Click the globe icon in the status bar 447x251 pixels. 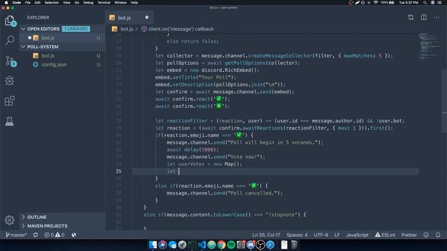click(x=74, y=235)
